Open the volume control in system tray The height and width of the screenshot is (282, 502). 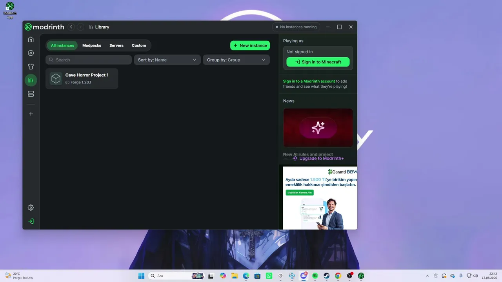[x=476, y=276]
